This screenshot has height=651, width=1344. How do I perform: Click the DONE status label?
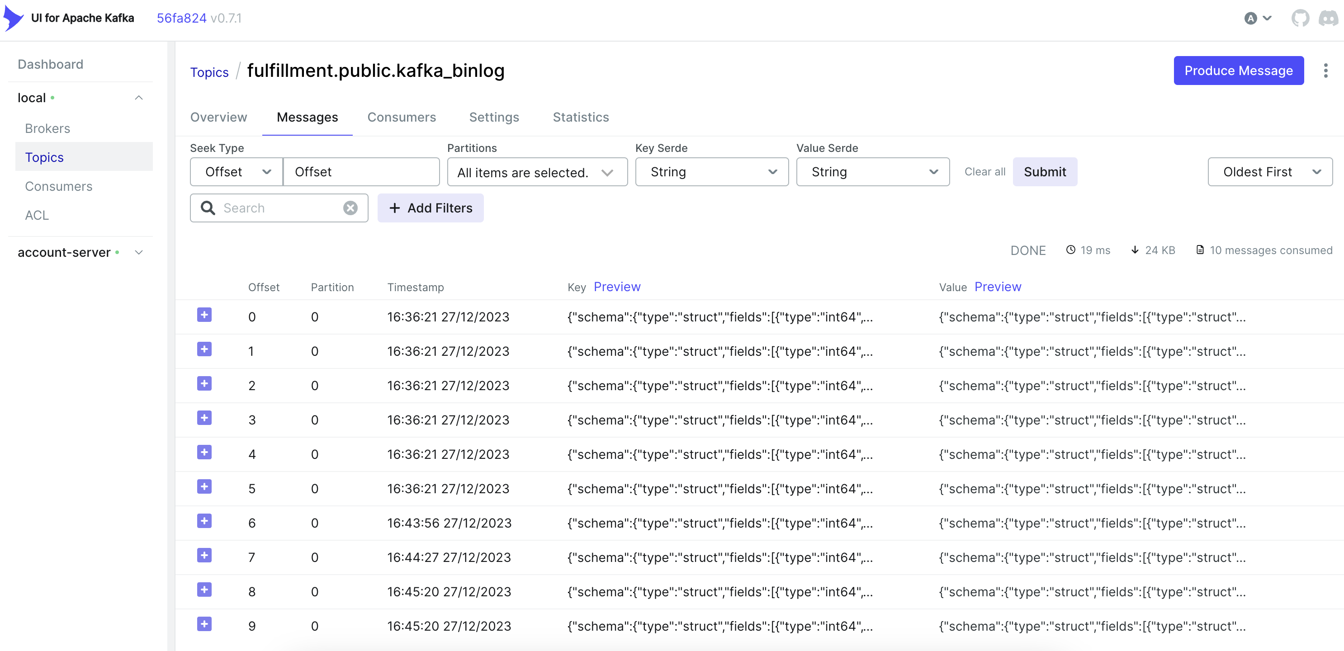point(1028,250)
